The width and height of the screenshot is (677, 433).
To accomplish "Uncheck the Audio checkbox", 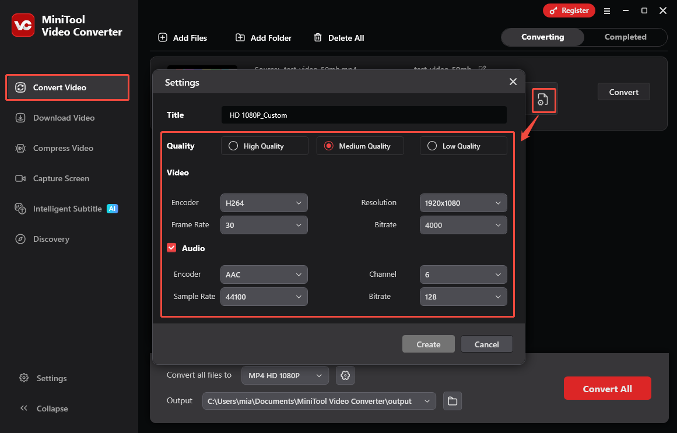I will [171, 248].
